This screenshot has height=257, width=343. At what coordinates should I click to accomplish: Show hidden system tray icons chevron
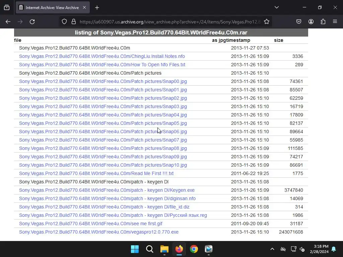click(272, 249)
